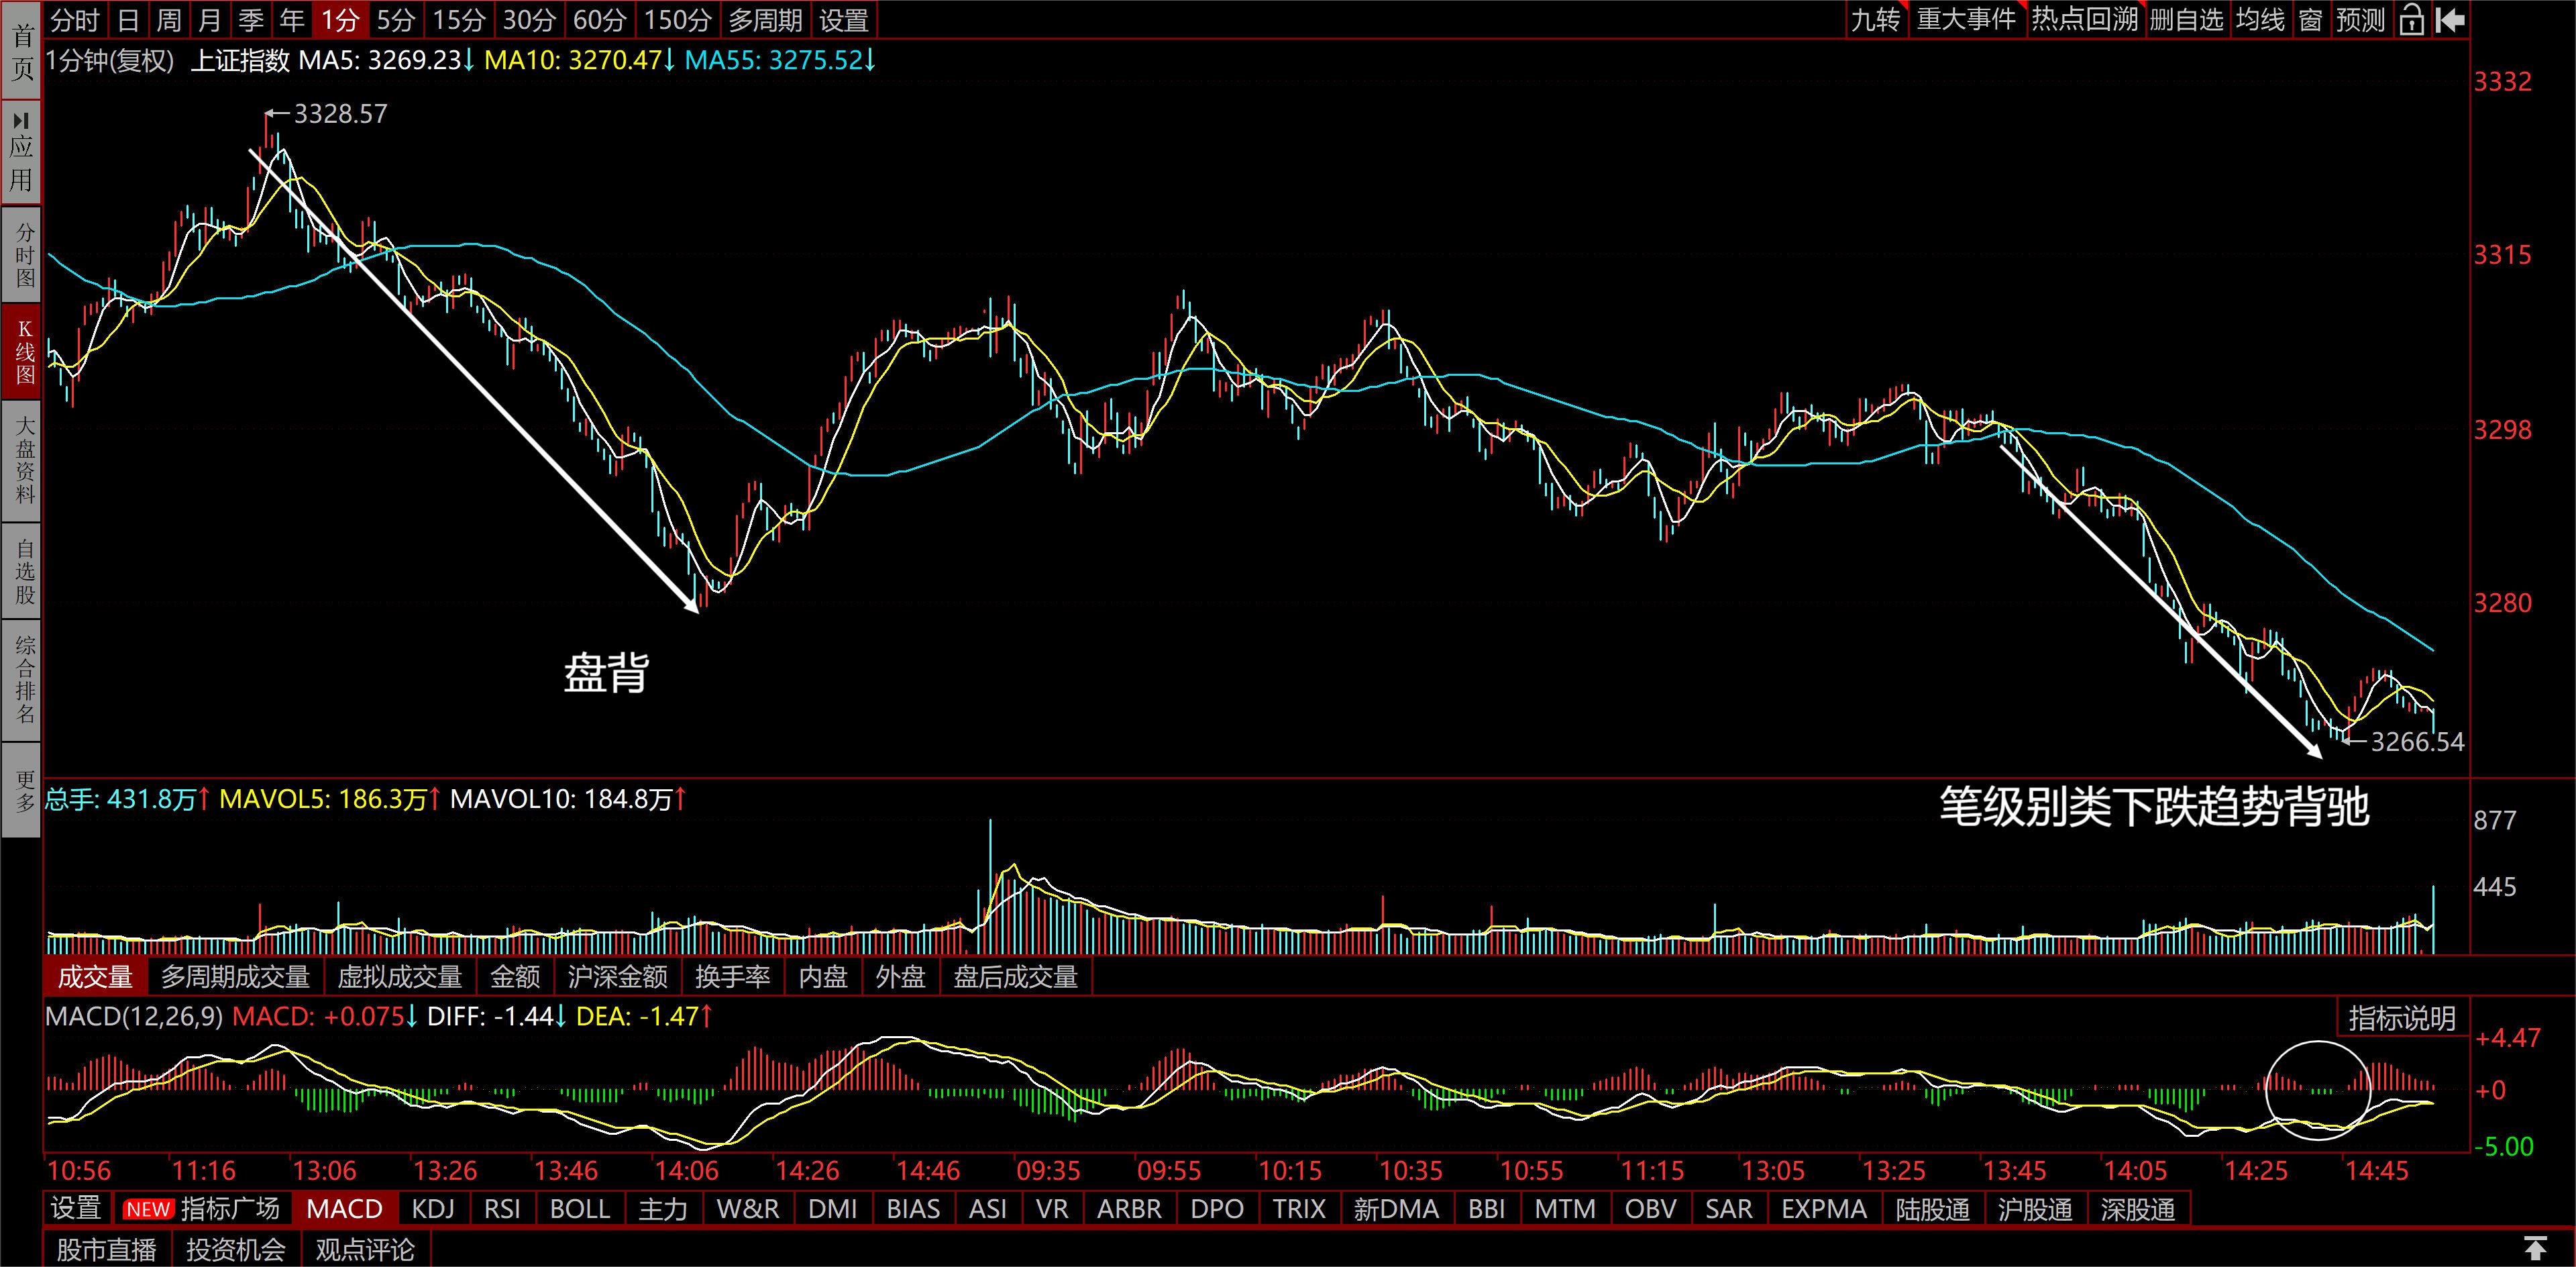Open 观点评论 at the bottom
Viewport: 2576px width, 1267px height.
coord(365,1250)
